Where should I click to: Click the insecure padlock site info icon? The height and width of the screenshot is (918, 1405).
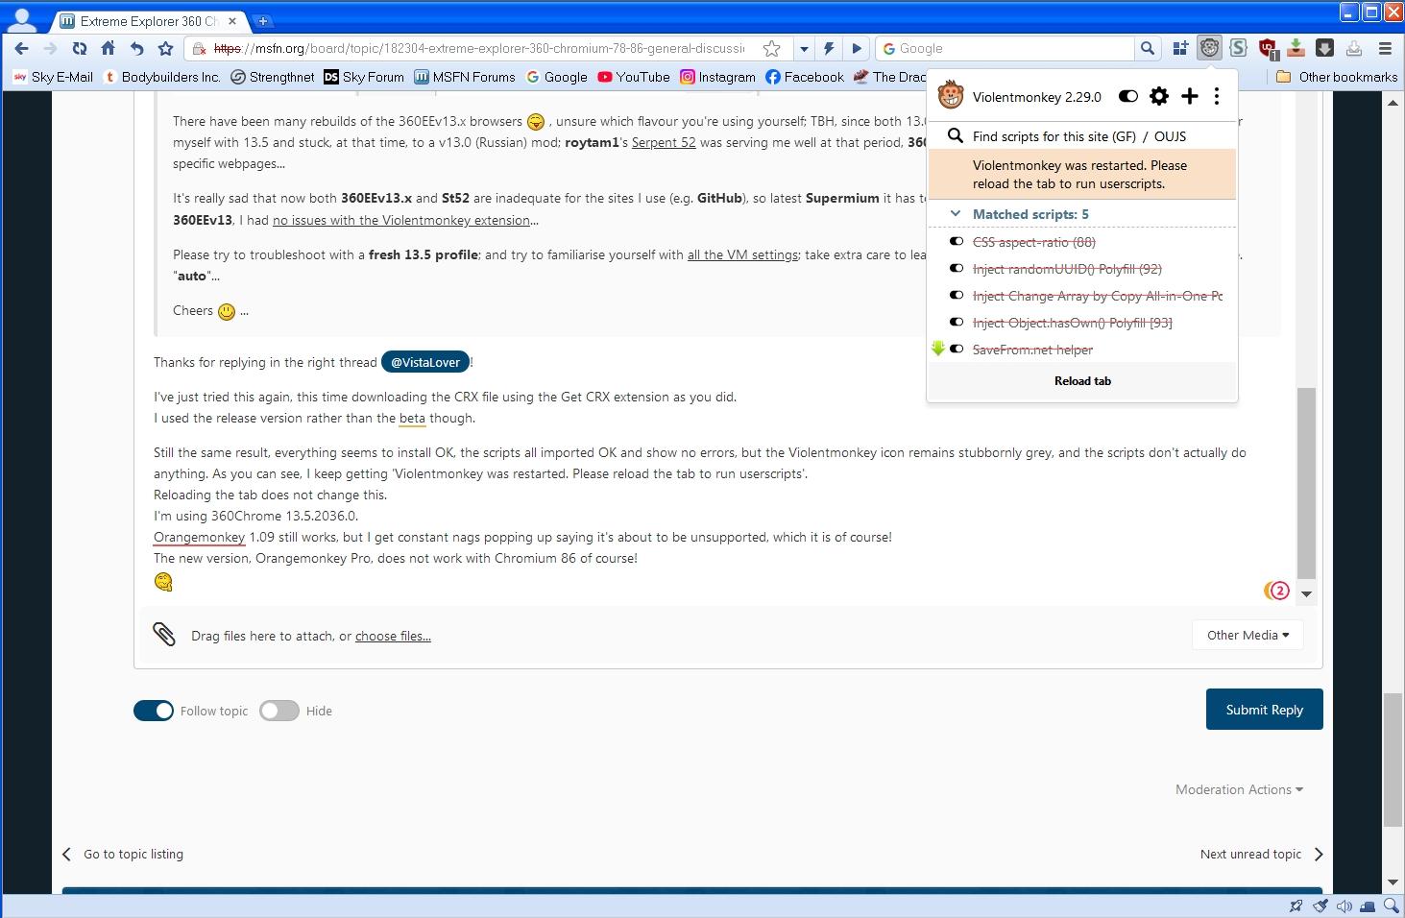coord(198,48)
